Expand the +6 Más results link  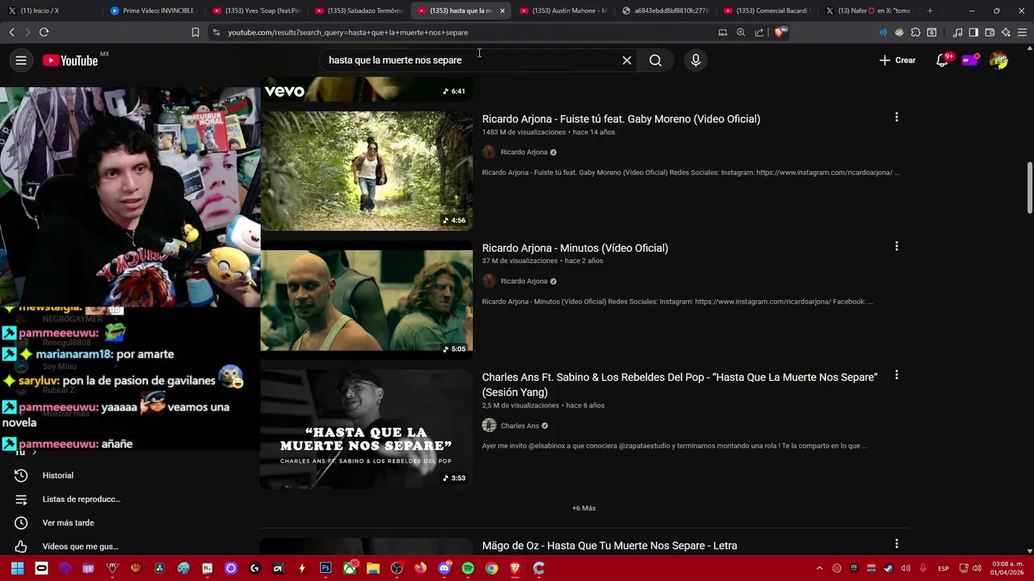tap(583, 508)
